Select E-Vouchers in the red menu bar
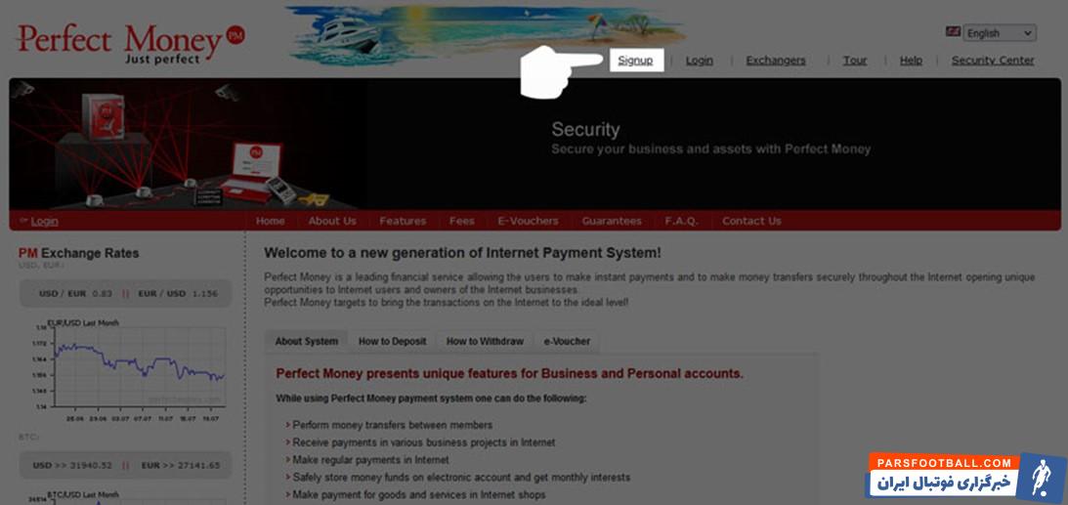This screenshot has width=1068, height=505. (528, 221)
